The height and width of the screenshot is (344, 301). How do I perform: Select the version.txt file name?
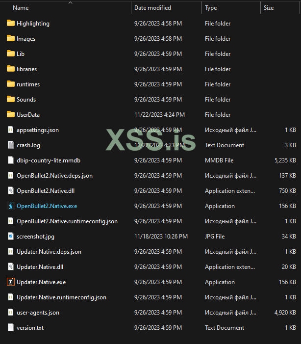30,328
